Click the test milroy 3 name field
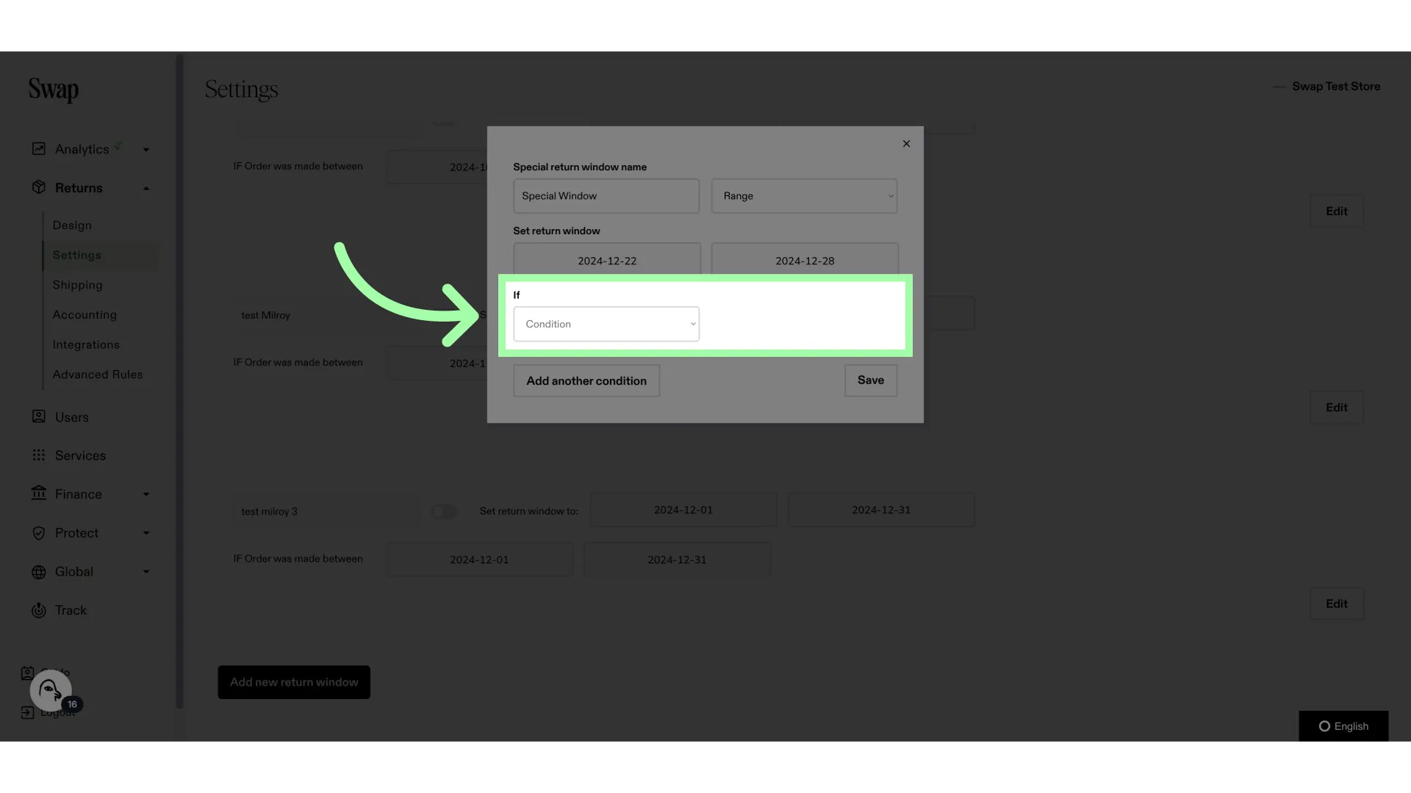 326,511
